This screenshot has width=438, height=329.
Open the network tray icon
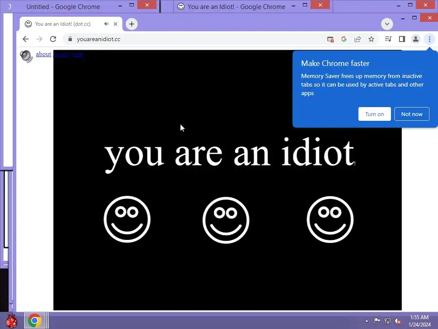click(x=388, y=320)
